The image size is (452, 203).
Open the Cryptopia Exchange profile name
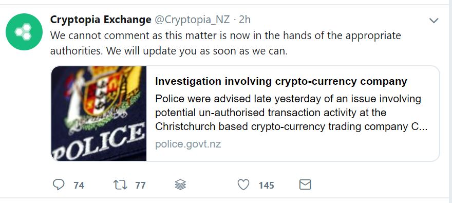(101, 20)
